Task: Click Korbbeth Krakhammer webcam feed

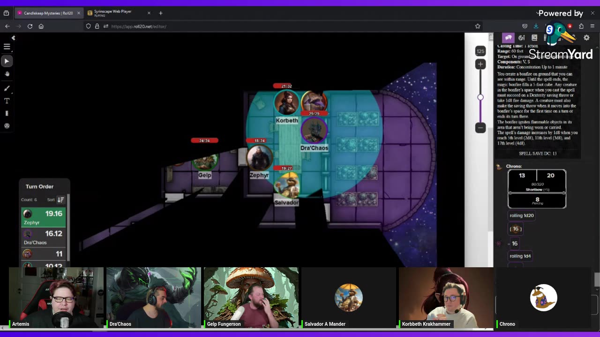Action: pyautogui.click(x=446, y=298)
